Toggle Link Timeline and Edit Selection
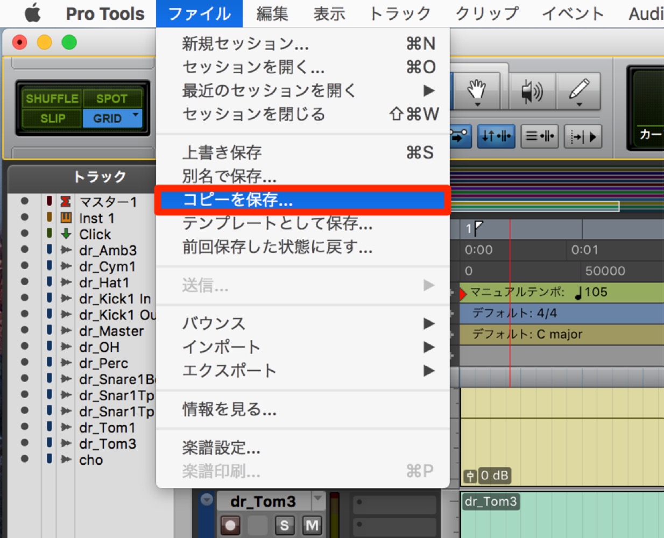 (x=496, y=136)
